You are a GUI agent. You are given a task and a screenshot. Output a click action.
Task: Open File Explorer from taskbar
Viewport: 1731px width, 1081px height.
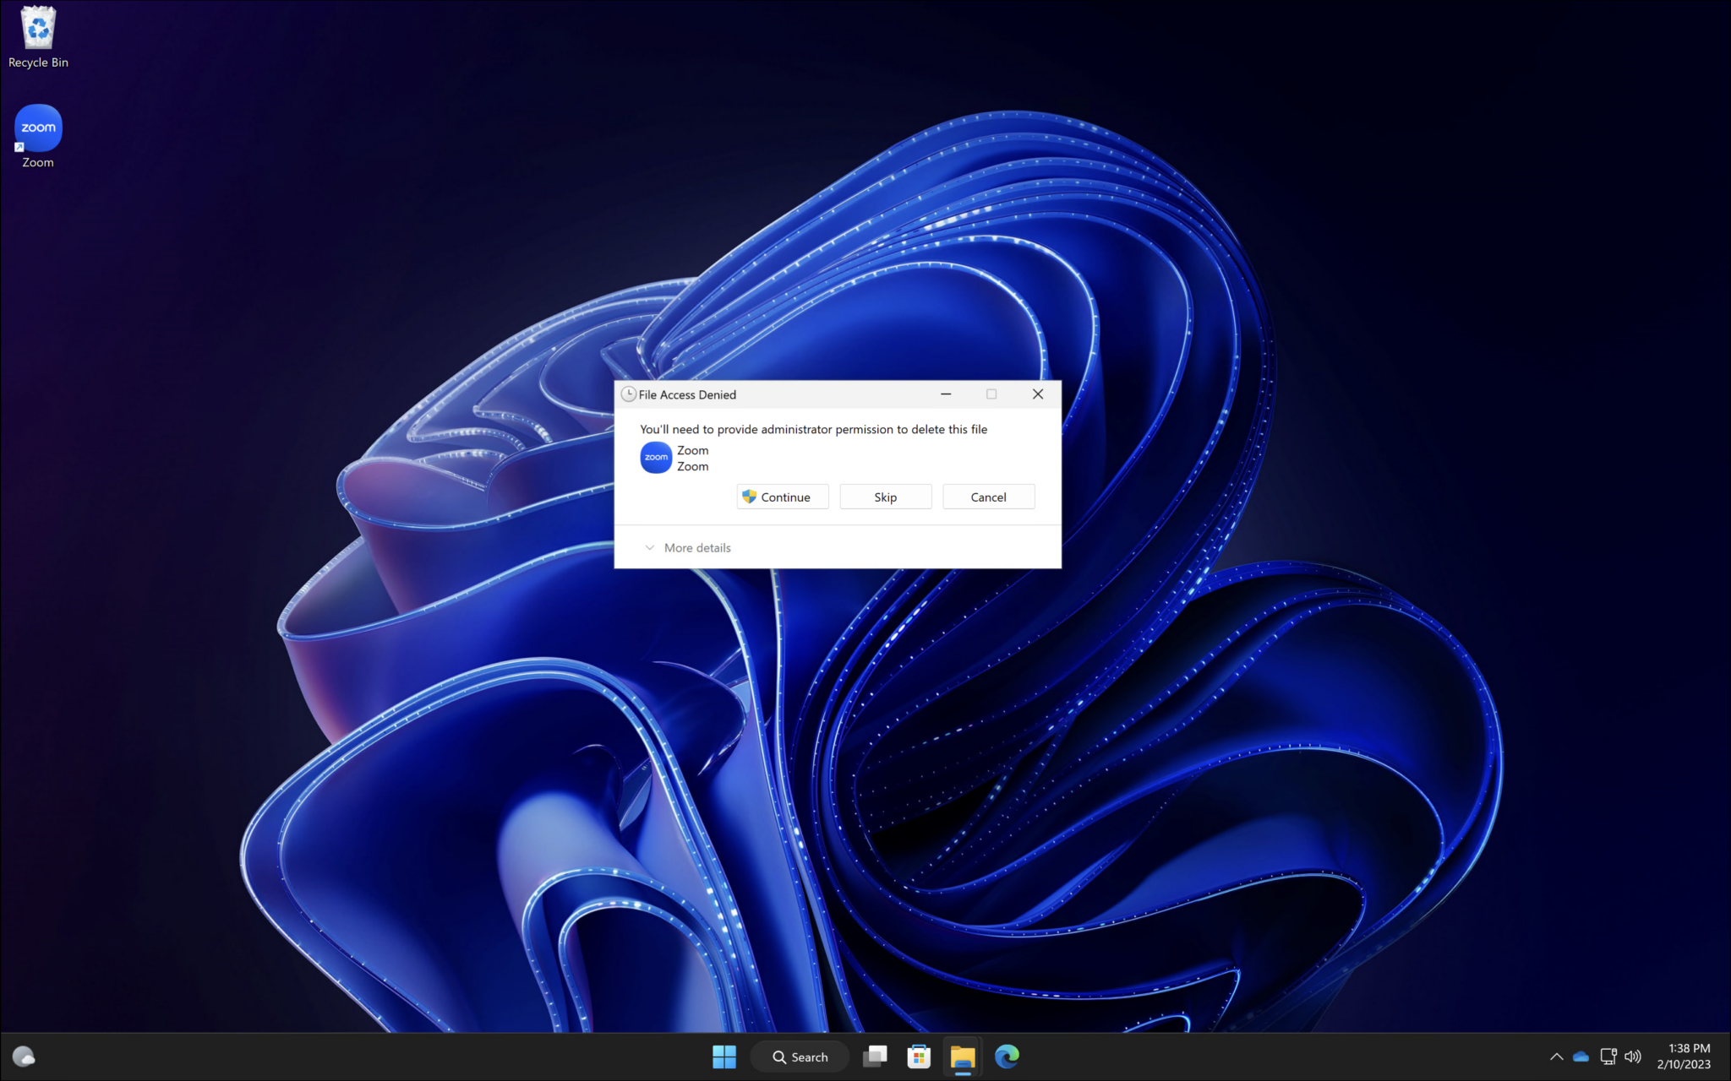click(x=963, y=1057)
